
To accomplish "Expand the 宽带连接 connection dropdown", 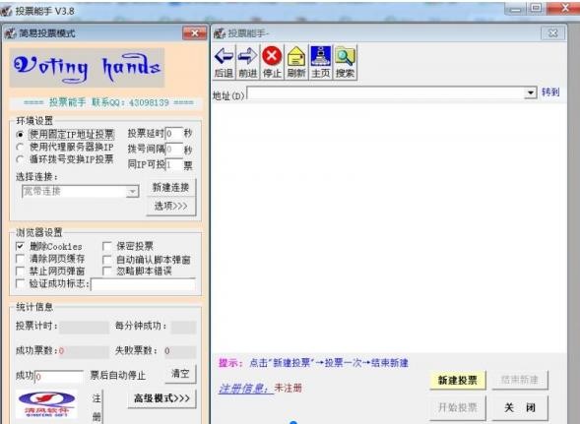I will click(x=132, y=192).
